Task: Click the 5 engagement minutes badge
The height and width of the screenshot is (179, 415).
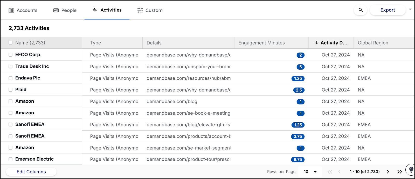Action: click(301, 67)
